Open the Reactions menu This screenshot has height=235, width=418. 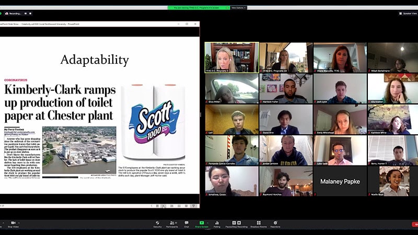[275, 223]
